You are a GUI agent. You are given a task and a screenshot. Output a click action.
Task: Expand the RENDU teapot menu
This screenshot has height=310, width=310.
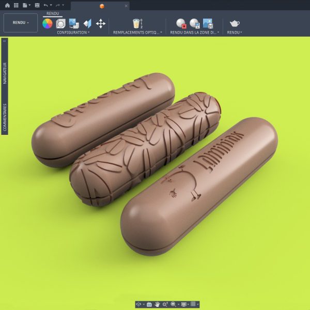point(235,33)
